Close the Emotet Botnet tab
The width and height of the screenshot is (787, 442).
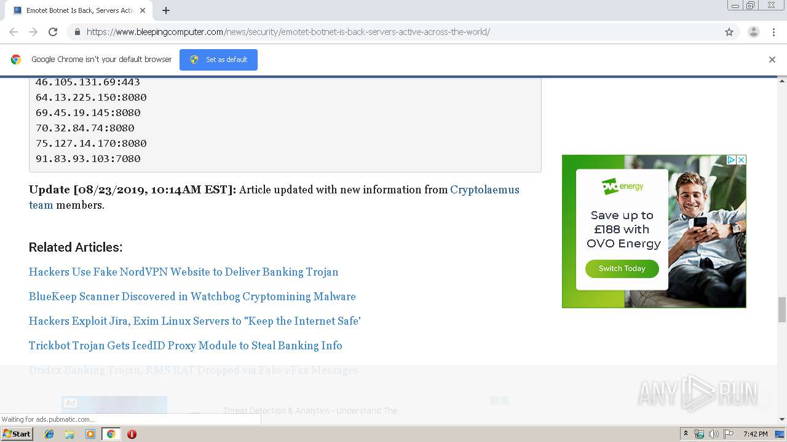click(x=143, y=10)
